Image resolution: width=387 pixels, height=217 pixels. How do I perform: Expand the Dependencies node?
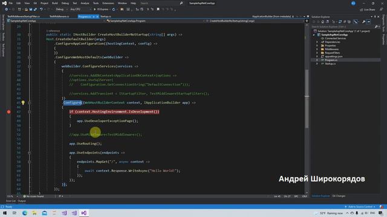[x=317, y=42]
